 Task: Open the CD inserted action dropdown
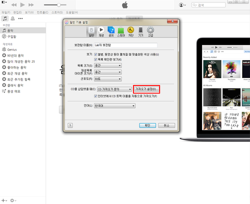[x=114, y=89]
